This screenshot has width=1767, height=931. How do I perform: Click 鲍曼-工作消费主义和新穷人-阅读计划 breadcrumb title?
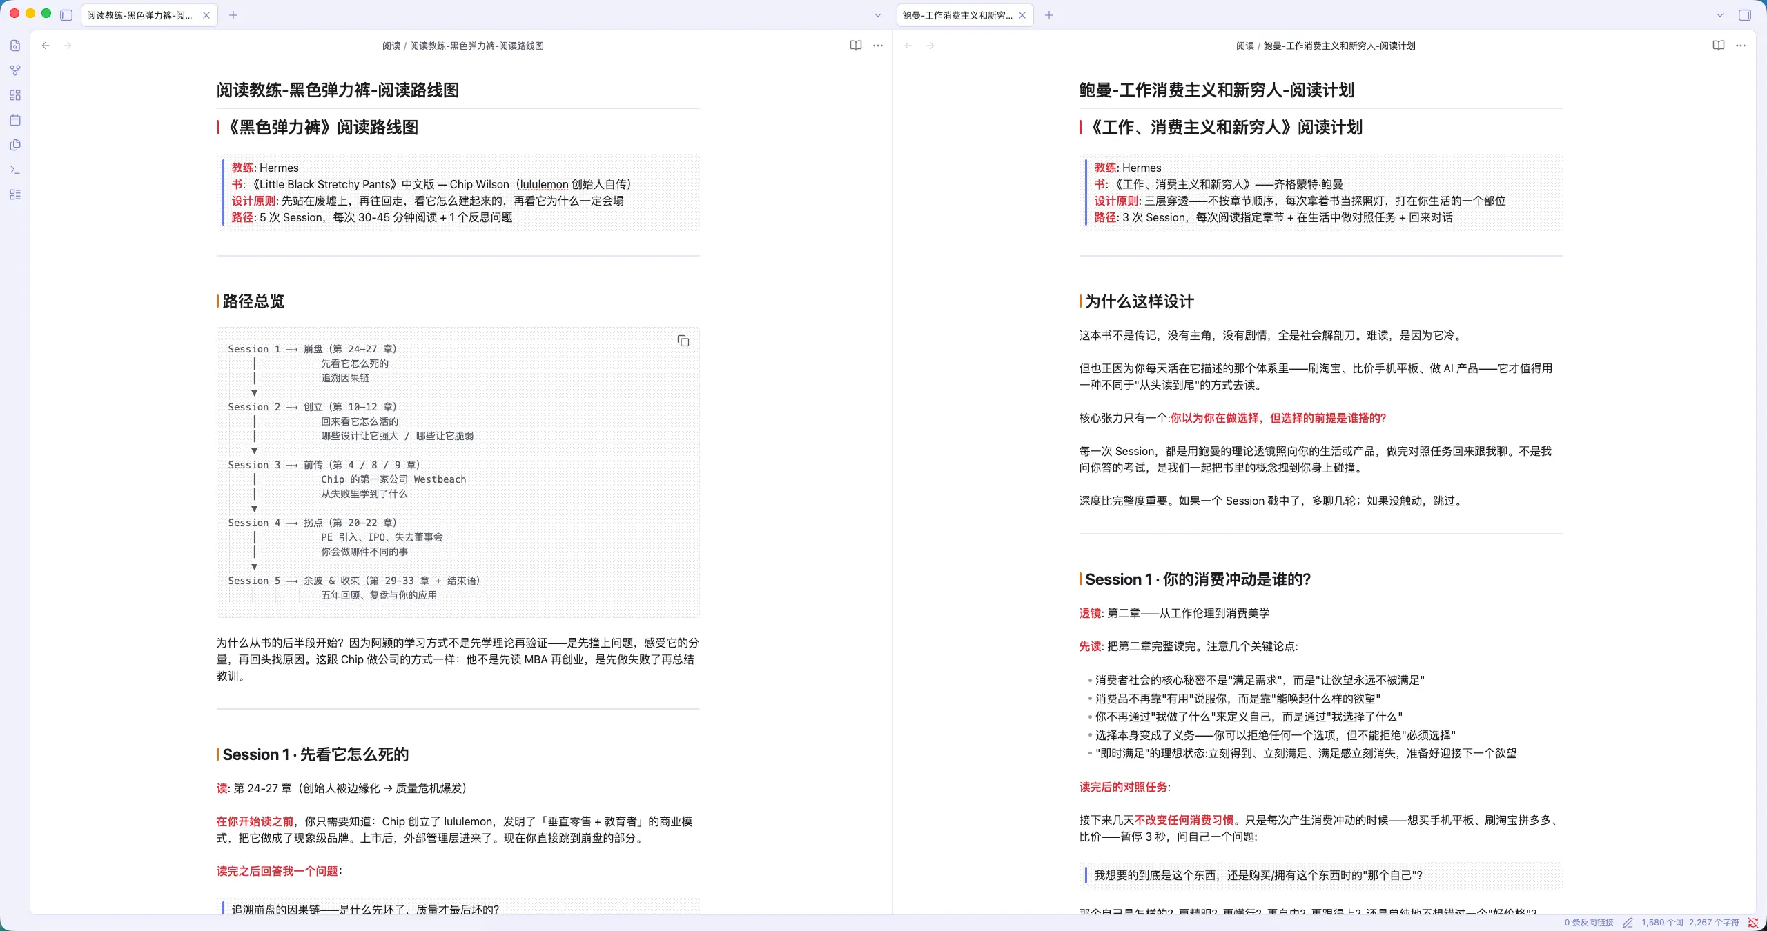tap(1340, 46)
